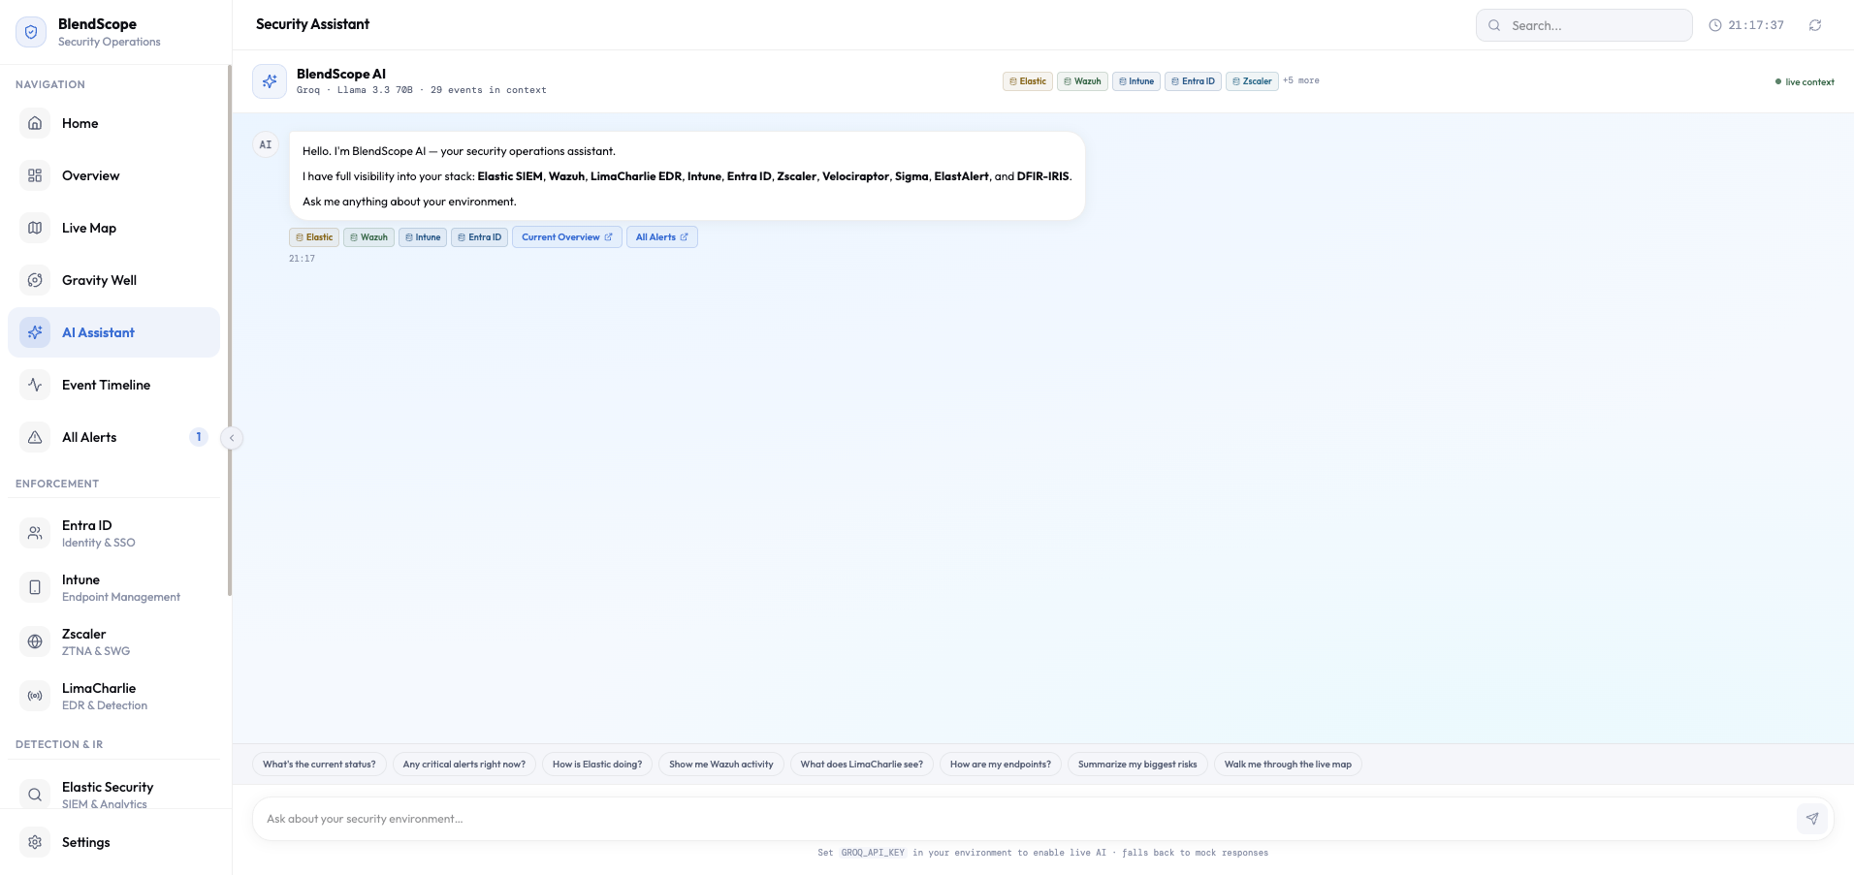Go to the Overview section
The height and width of the screenshot is (875, 1854).
pyautogui.click(x=114, y=175)
